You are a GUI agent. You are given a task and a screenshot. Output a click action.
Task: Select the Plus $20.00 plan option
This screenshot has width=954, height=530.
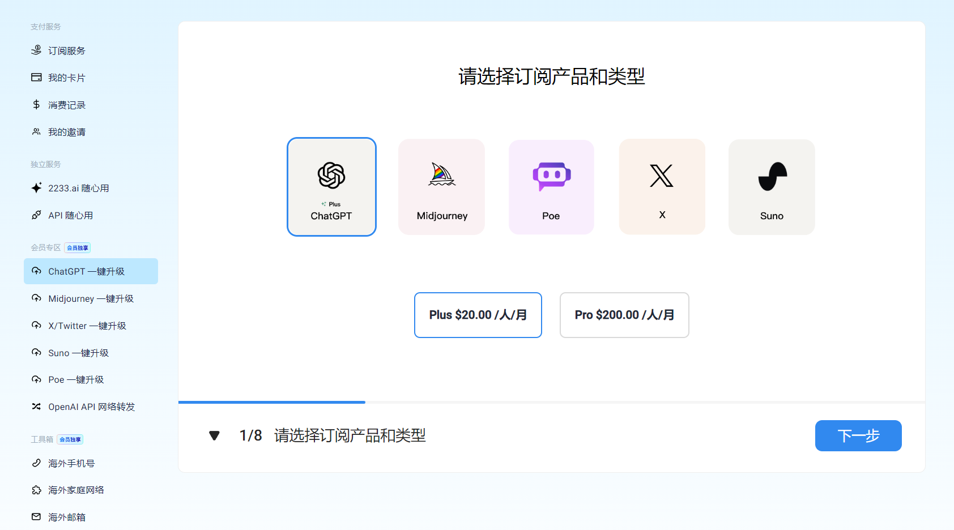point(478,315)
